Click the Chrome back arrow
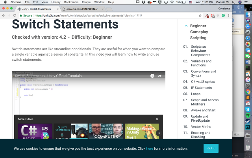This screenshot has width=252, height=158. pos(4,15)
